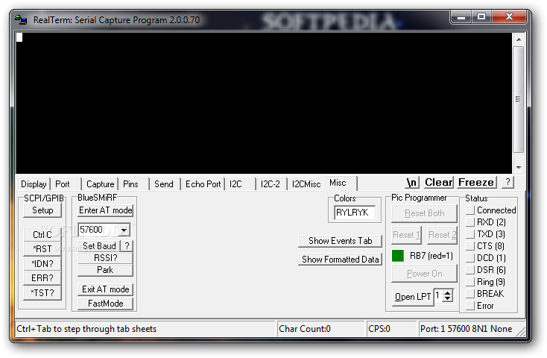Click the terminal vertical scrollbar thumb
Image resolution: width=547 pixels, height=358 pixels.
coord(519,99)
